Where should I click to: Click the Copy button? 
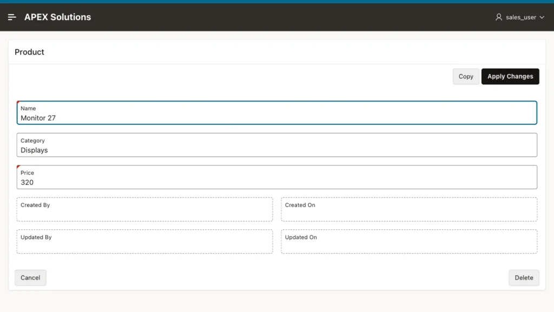click(466, 76)
